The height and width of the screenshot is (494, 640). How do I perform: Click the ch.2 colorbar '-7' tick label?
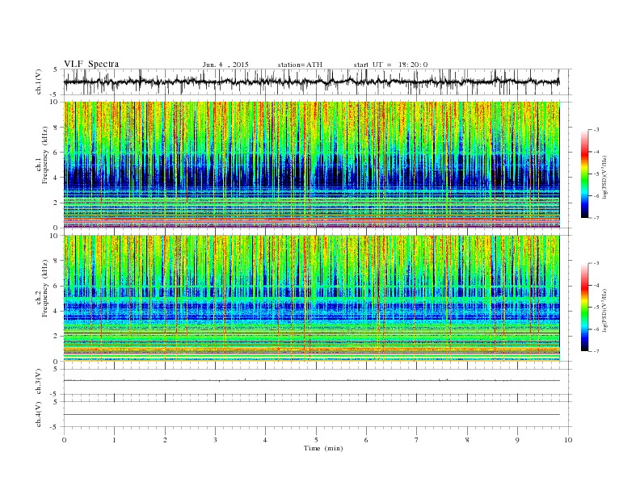tap(596, 351)
